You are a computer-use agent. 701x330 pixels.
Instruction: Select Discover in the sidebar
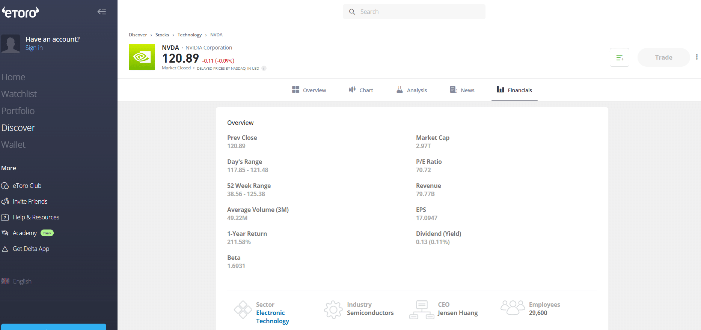[18, 127]
